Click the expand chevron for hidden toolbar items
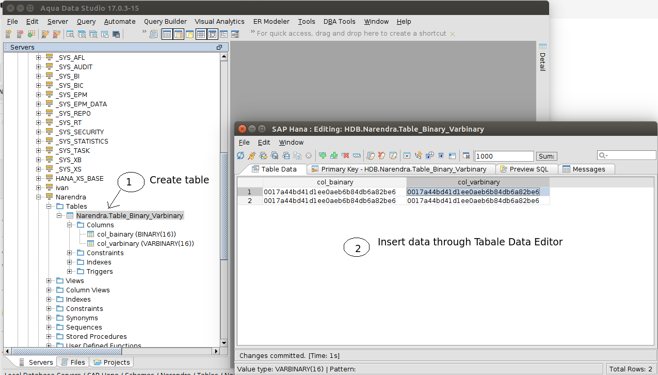This screenshot has width=658, height=375. tap(144, 32)
